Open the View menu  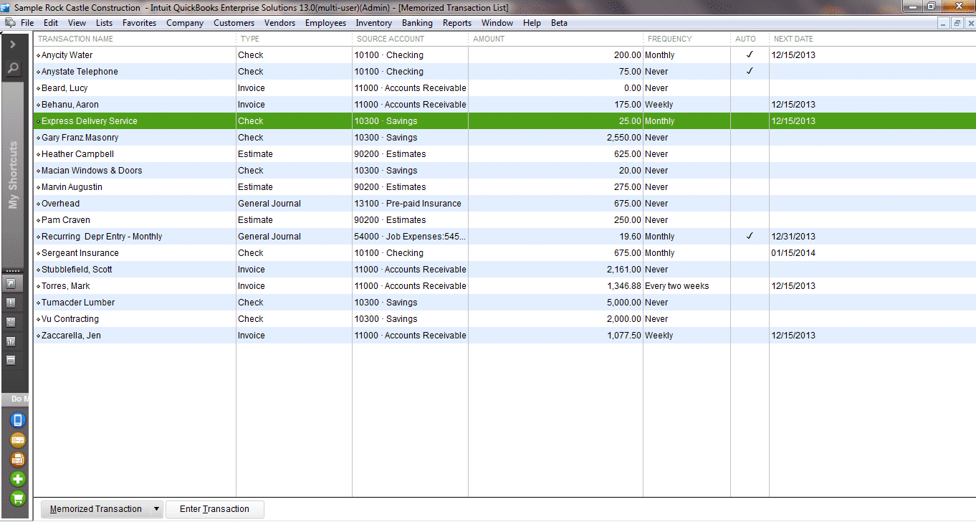77,23
